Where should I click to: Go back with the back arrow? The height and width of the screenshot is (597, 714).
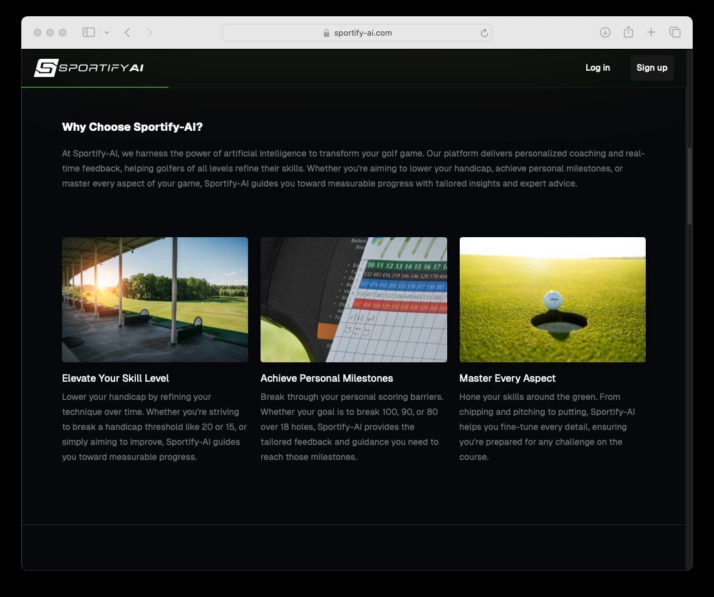click(128, 33)
